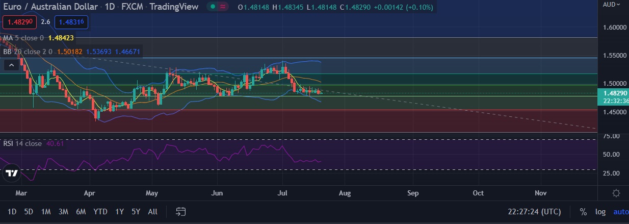Click the RSI axis label 50.00

tap(611, 155)
